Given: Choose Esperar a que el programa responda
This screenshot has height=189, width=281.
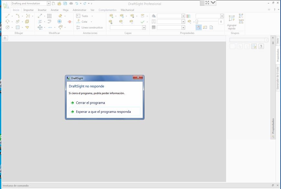Looking at the screenshot, I should pos(104,111).
